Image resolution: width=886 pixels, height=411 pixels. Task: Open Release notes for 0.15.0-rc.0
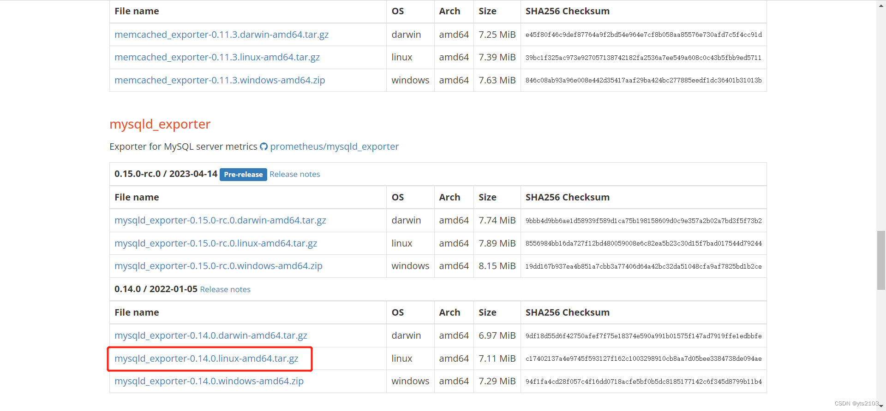(294, 174)
